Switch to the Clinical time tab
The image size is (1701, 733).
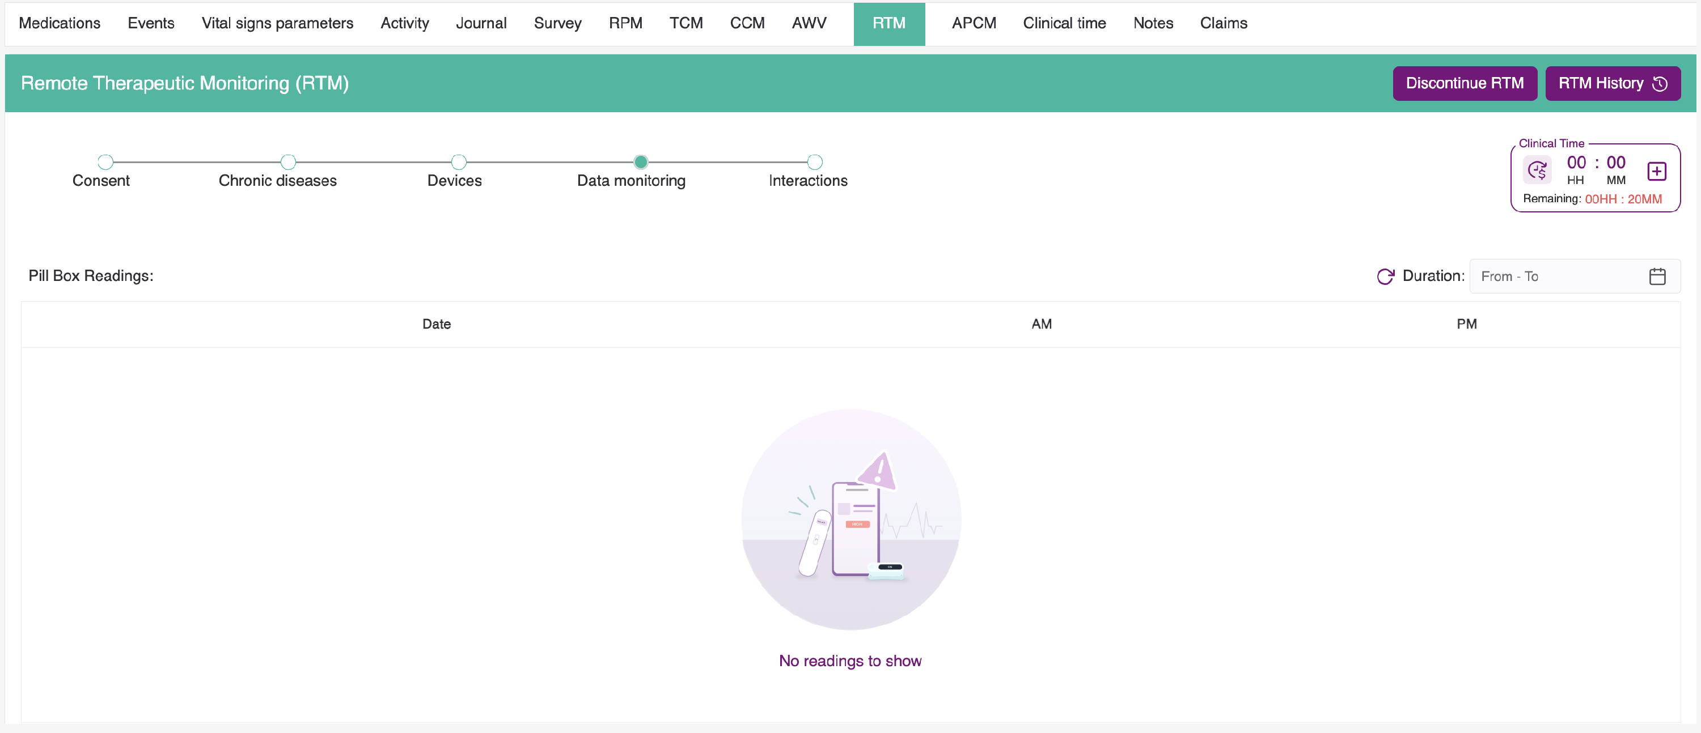click(1064, 23)
